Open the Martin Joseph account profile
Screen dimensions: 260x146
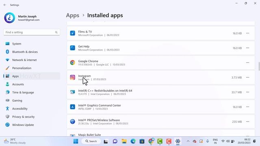click(x=22, y=18)
